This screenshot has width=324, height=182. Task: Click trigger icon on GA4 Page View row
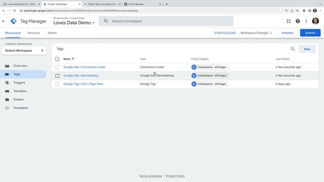(194, 84)
